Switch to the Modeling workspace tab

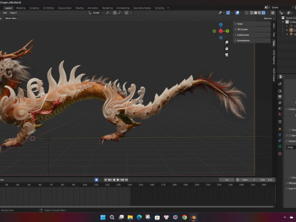(x=21, y=8)
